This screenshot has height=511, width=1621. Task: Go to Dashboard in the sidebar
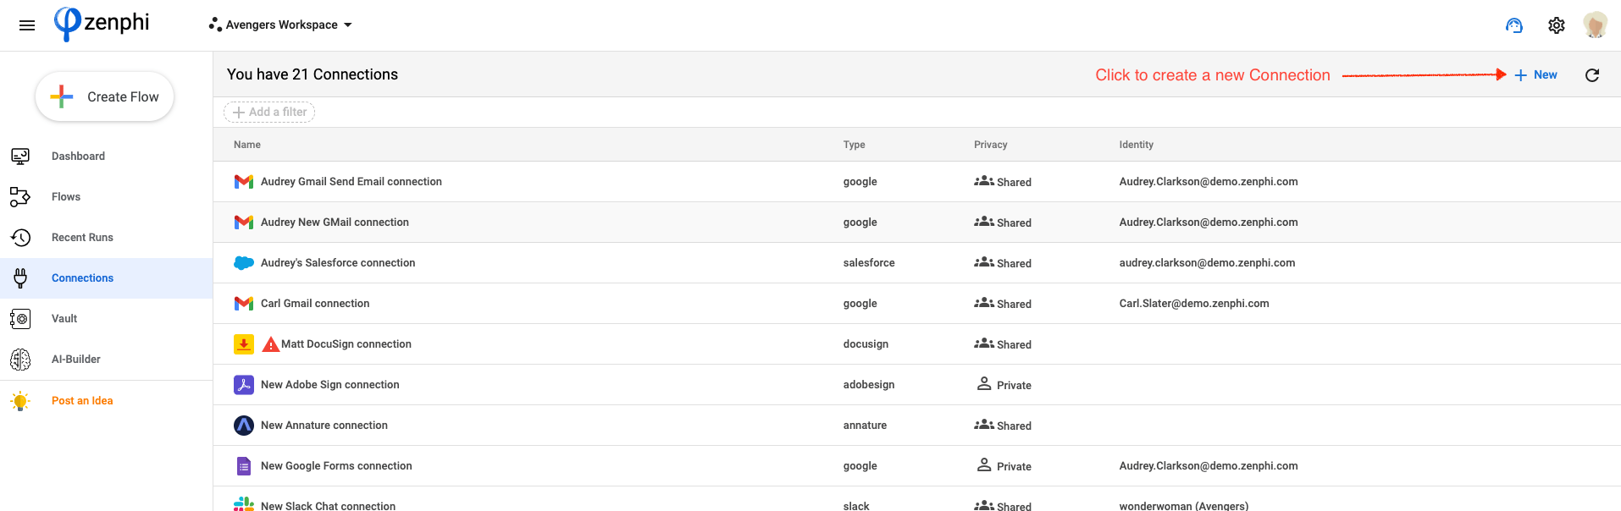click(78, 156)
